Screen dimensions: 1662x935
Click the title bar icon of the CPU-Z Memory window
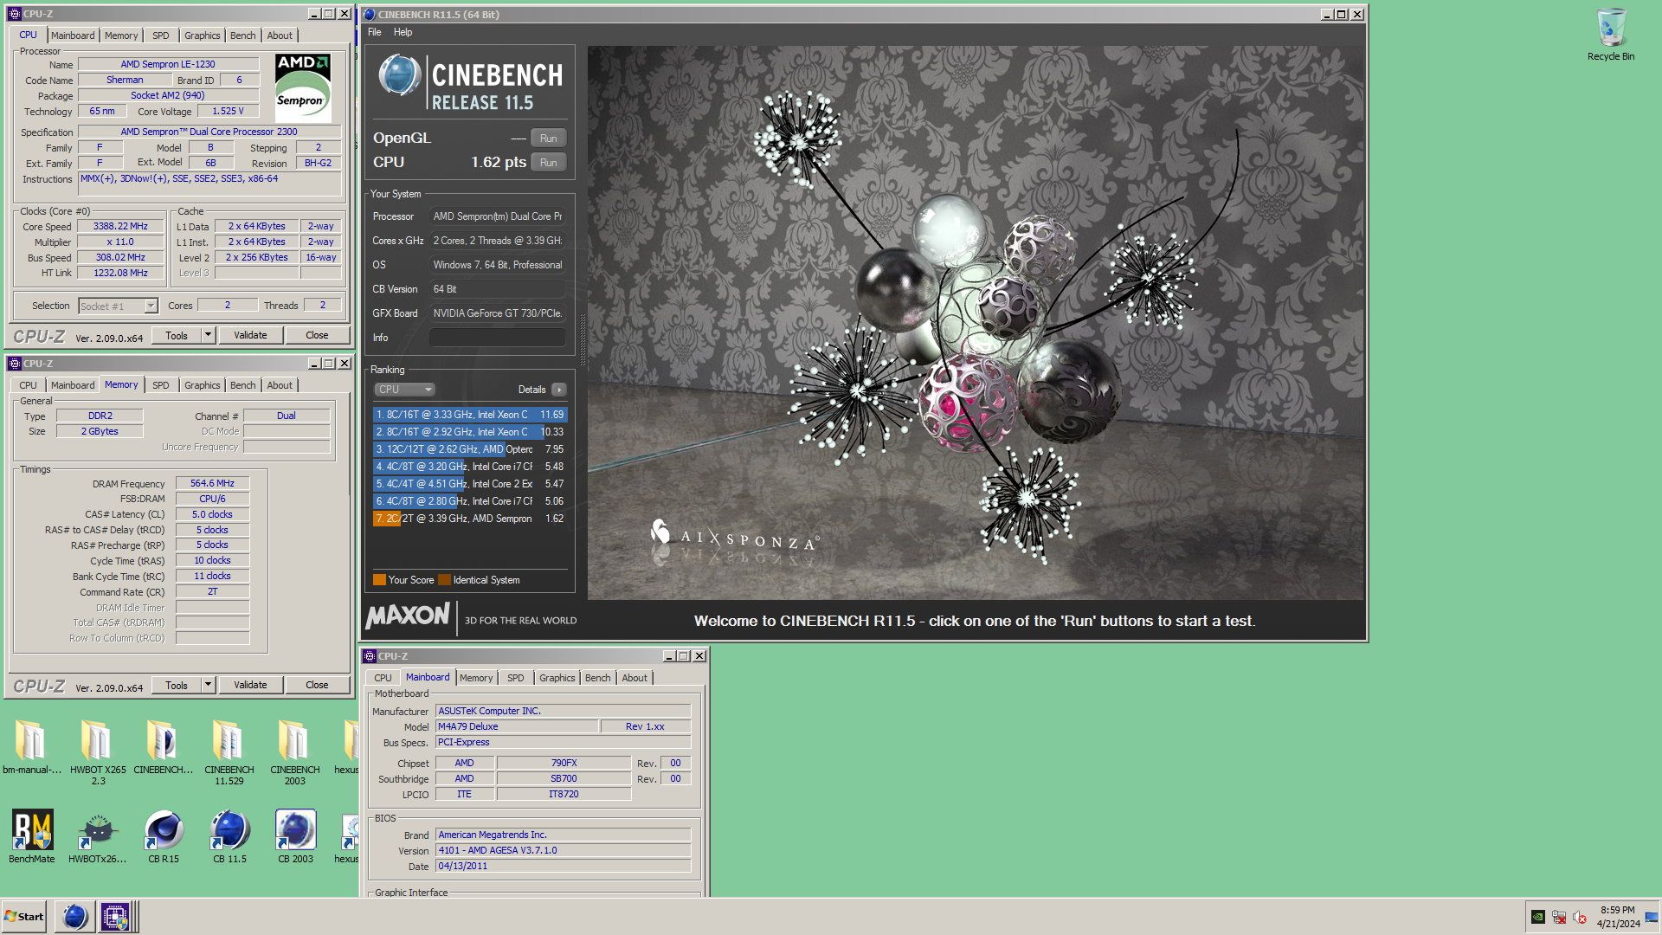(x=15, y=364)
